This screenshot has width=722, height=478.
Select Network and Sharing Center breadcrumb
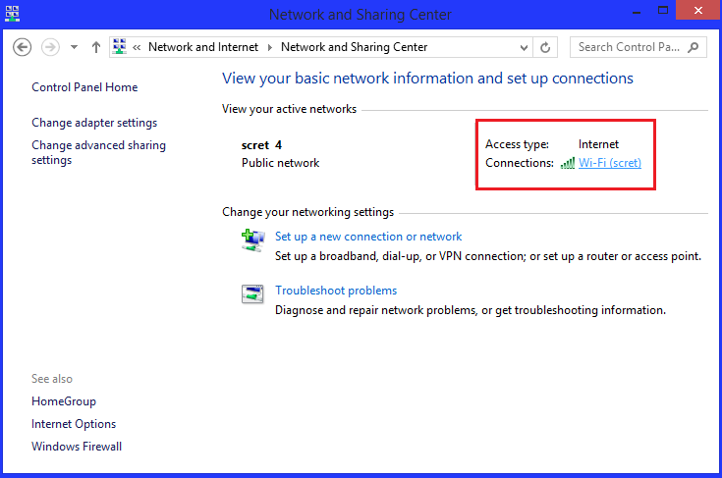coord(354,47)
